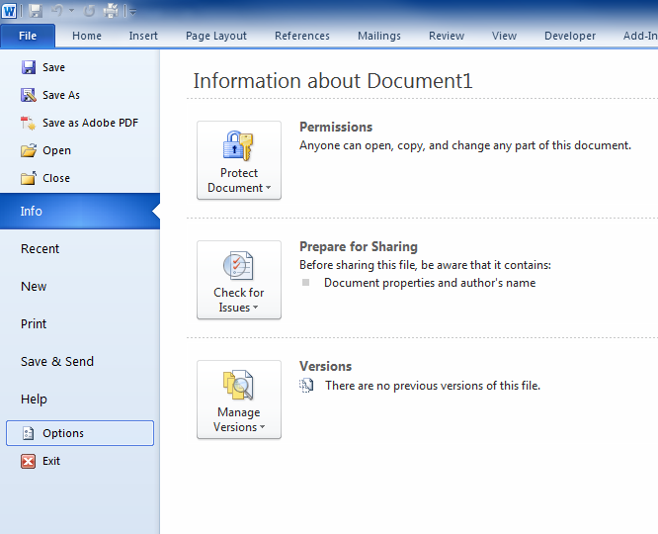The image size is (658, 534).
Task: Click 'Before sharing this file' text
Action: (x=425, y=265)
